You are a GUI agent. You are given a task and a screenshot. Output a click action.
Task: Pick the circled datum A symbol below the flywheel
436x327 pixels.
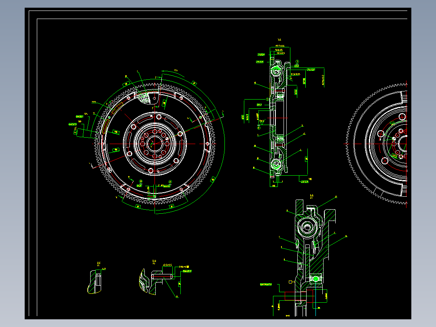click(x=170, y=182)
